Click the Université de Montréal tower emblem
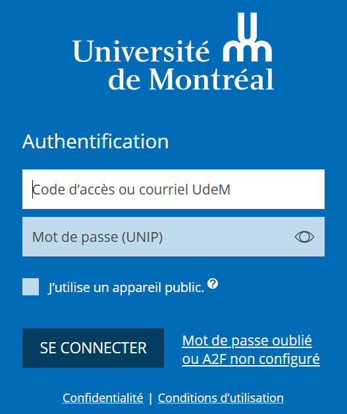Viewport: 347px width, 414px height. click(x=247, y=37)
